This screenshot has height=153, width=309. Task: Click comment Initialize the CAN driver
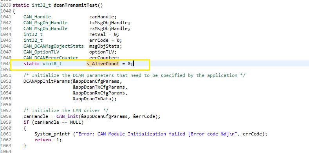coord(66,110)
